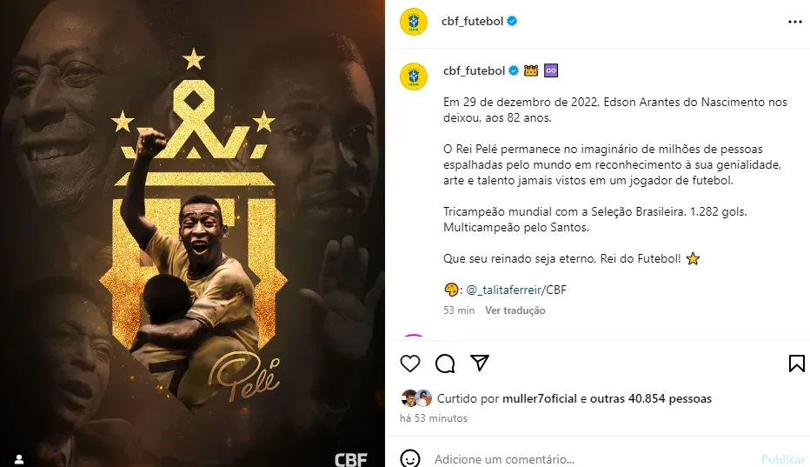The width and height of the screenshot is (810, 467).
Task: Open the @_talitaferreir mention link
Action: click(501, 290)
